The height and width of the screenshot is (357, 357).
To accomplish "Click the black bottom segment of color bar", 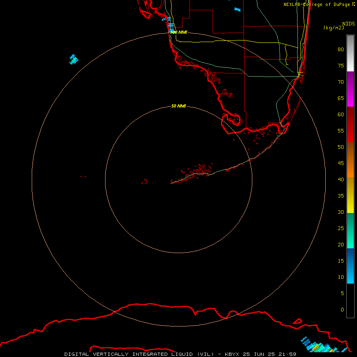I will [350, 301].
